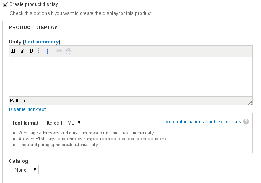261x183 pixels.
Task: Click the Text format label
Action: (x=25, y=123)
